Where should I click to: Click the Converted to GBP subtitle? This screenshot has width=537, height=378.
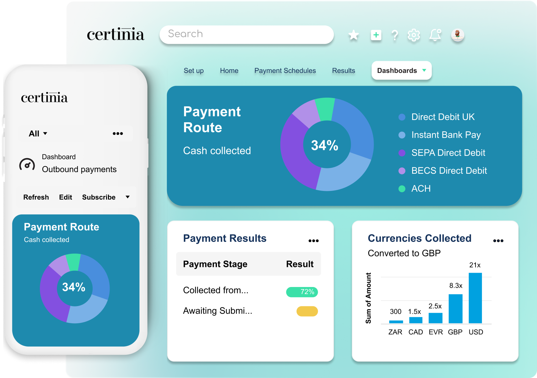point(404,253)
